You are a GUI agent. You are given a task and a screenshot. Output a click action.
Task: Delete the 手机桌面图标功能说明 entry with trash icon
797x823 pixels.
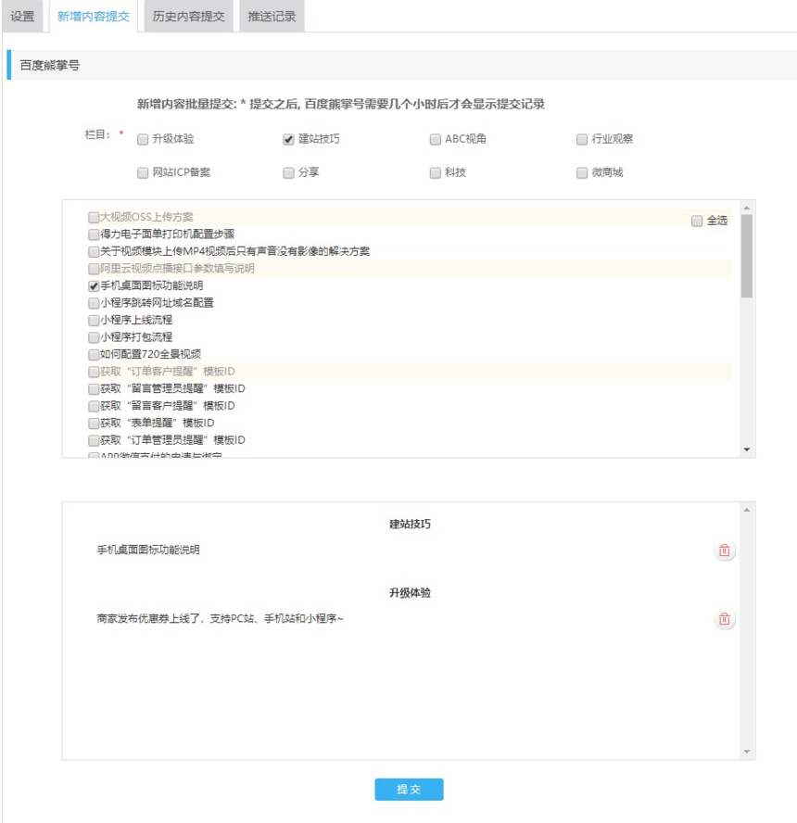click(724, 551)
